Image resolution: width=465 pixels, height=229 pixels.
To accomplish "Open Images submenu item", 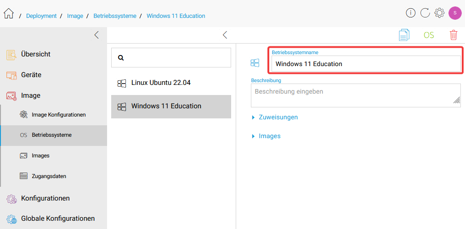I will (54, 156).
